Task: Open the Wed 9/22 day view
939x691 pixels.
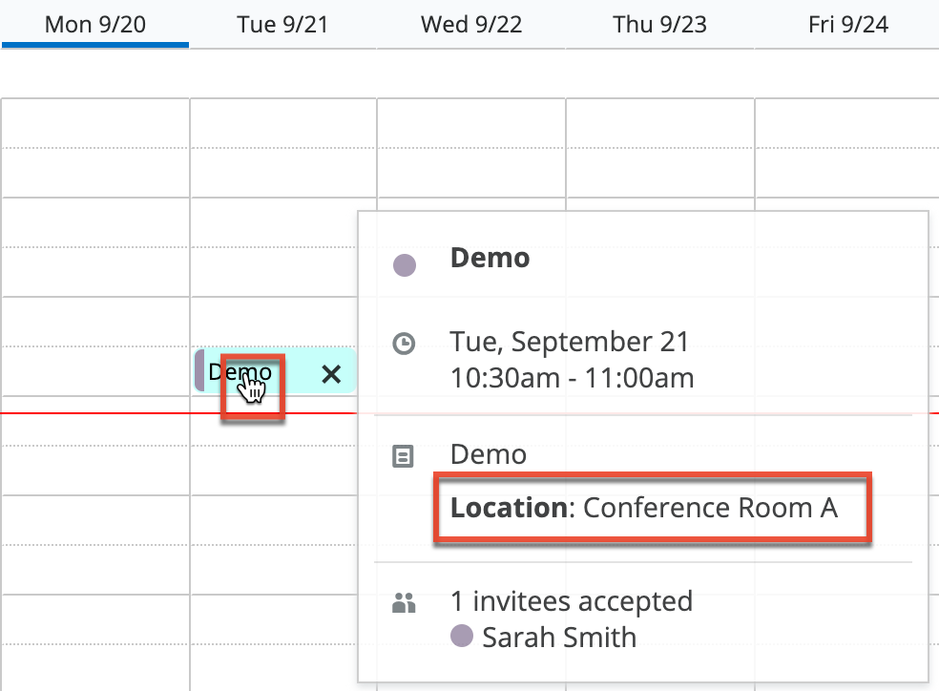Action: pyautogui.click(x=471, y=24)
